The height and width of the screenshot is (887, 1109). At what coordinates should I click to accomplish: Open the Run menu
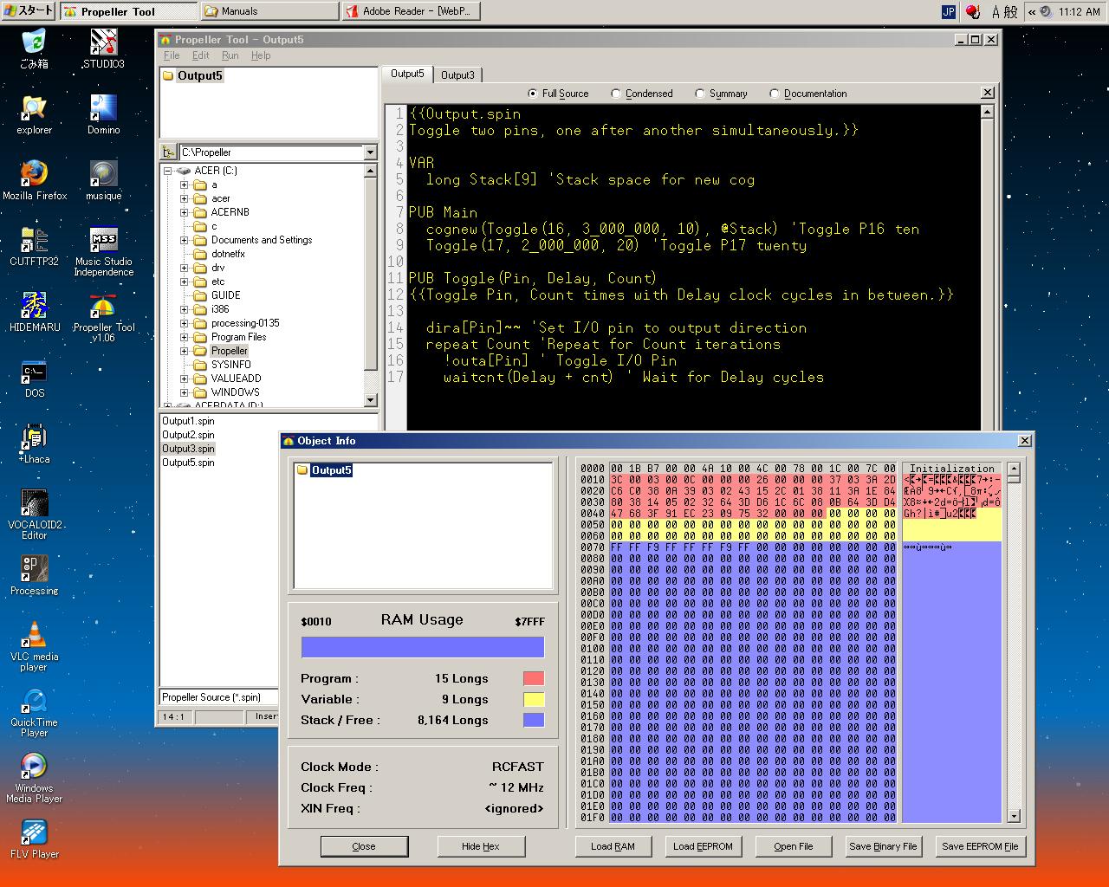pos(230,55)
